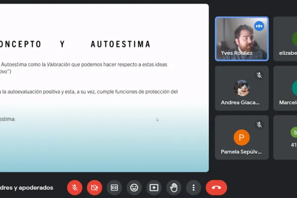Select Pamela Sepúlv... participant tile
297x198 pixels.
242,138
